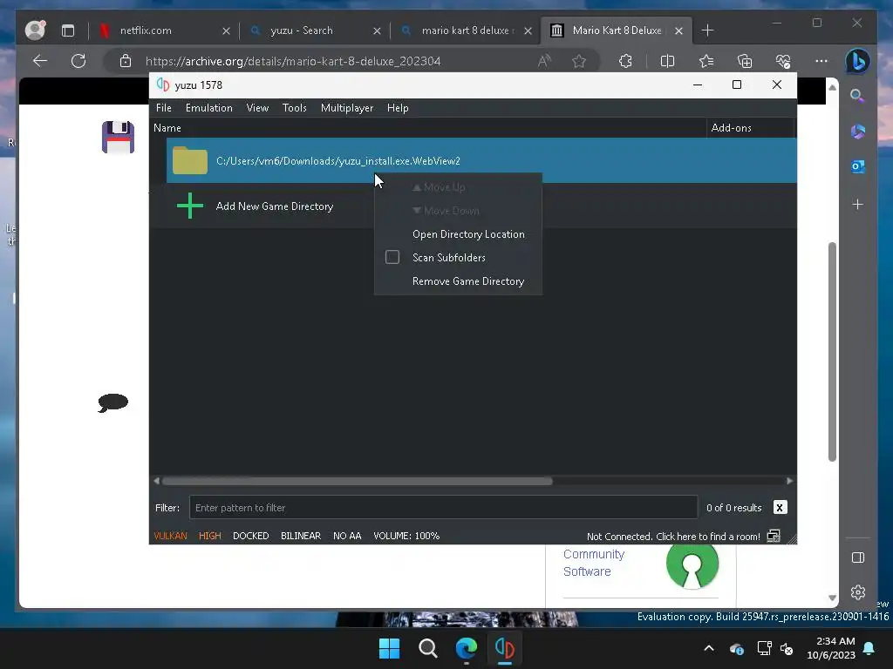This screenshot has height=669, width=893.
Task: Add this page to favorites star
Action: (579, 61)
